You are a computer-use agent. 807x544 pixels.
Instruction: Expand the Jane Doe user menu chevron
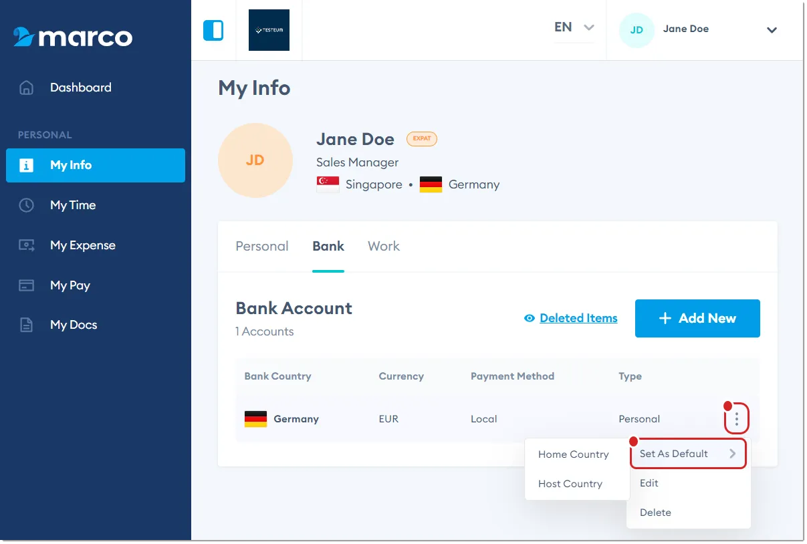[772, 30]
